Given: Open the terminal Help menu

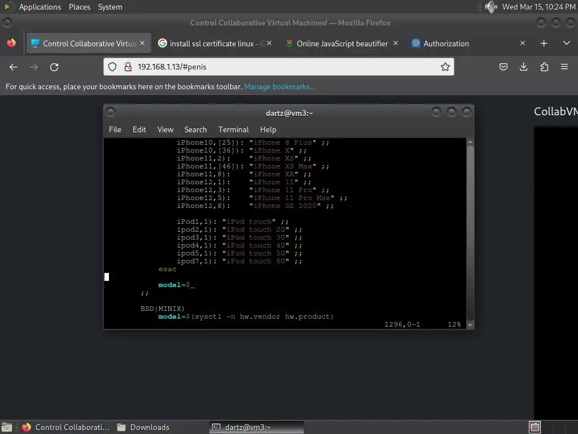Looking at the screenshot, I should 268,129.
